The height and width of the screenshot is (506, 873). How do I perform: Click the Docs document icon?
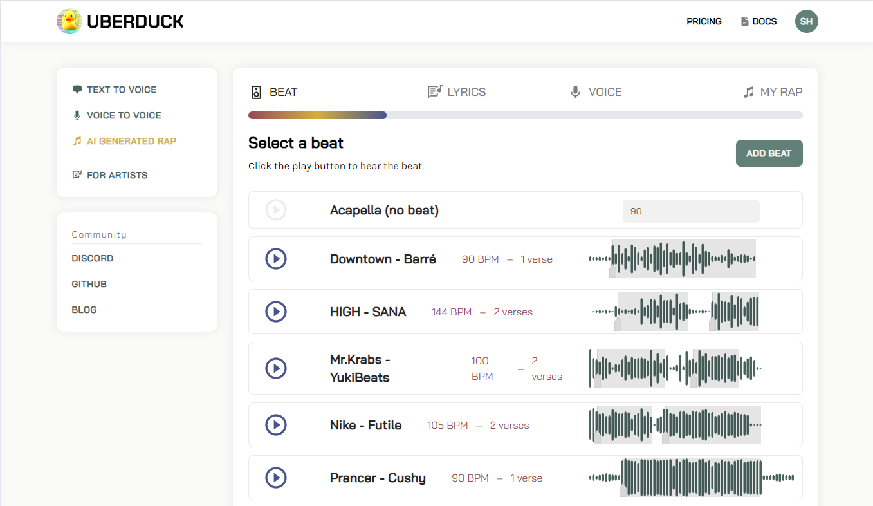point(745,21)
